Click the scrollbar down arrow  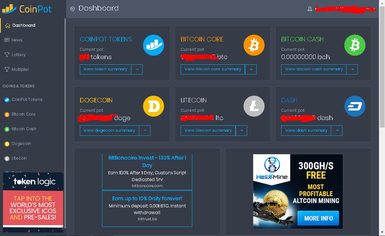pyautogui.click(x=382, y=232)
